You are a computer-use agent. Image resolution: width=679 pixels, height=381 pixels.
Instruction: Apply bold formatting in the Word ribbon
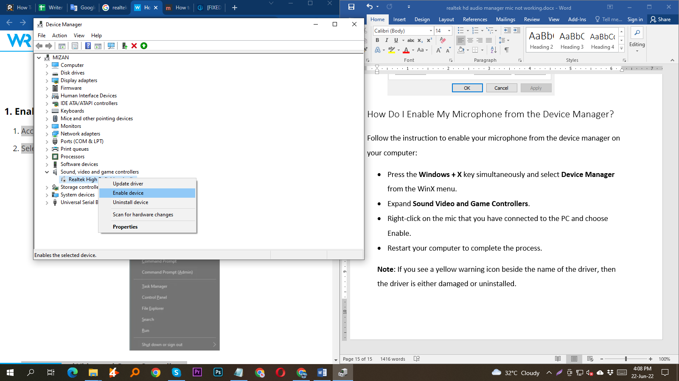(x=378, y=40)
